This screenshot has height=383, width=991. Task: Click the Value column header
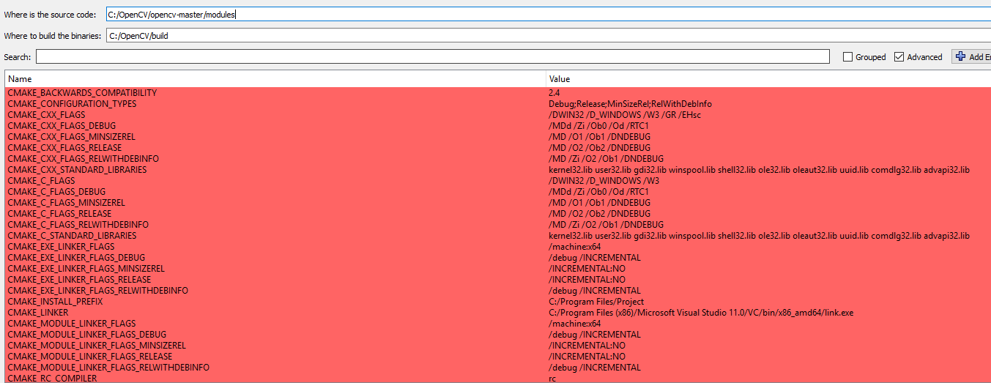coord(768,78)
